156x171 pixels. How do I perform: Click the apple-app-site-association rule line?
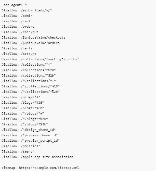click(37, 157)
